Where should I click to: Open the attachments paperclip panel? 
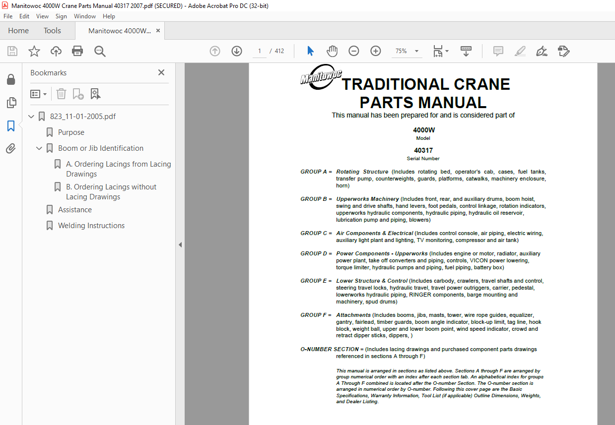click(x=11, y=149)
